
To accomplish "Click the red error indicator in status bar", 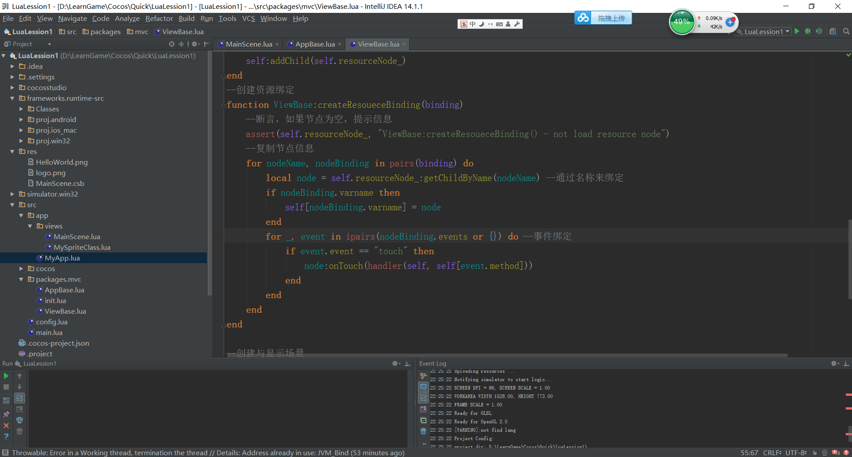I will (x=846, y=453).
